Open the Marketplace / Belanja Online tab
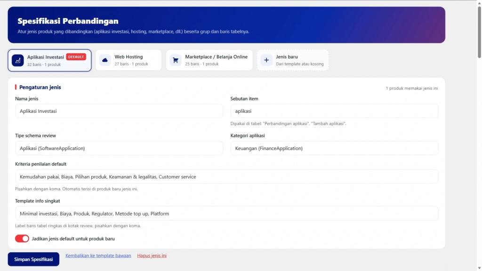The image size is (482, 271). [x=209, y=60]
